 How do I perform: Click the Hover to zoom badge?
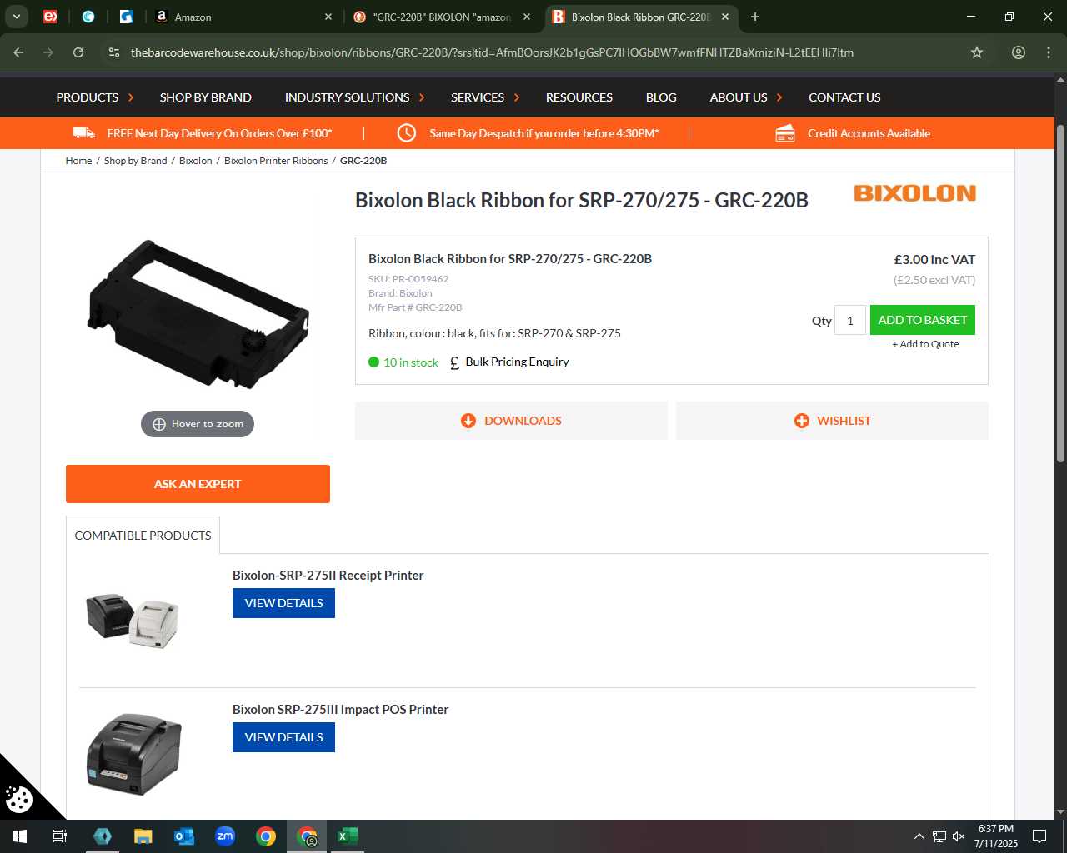coord(198,424)
